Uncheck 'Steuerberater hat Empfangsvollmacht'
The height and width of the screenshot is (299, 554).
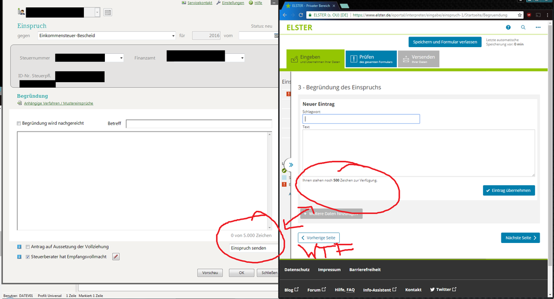tap(28, 257)
